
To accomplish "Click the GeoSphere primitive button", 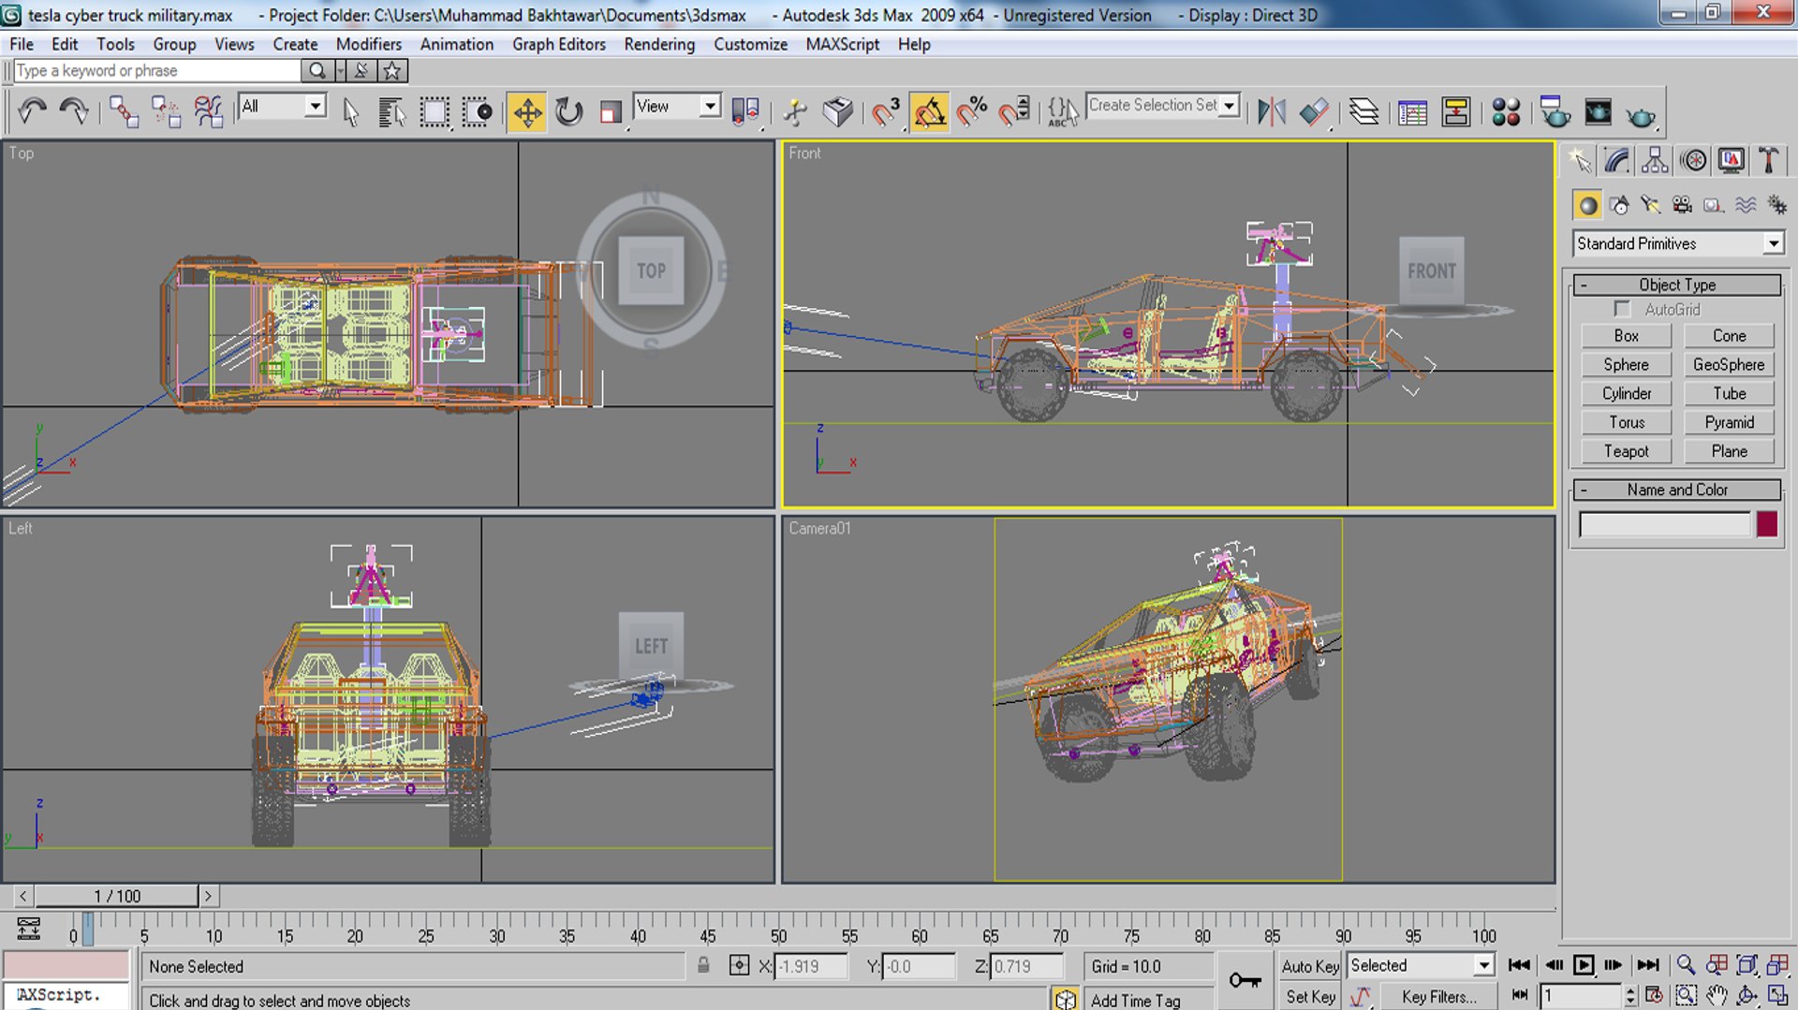I will [x=1729, y=365].
